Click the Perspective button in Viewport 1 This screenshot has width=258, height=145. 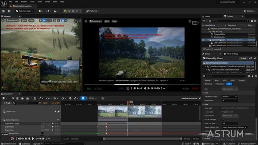12,21
